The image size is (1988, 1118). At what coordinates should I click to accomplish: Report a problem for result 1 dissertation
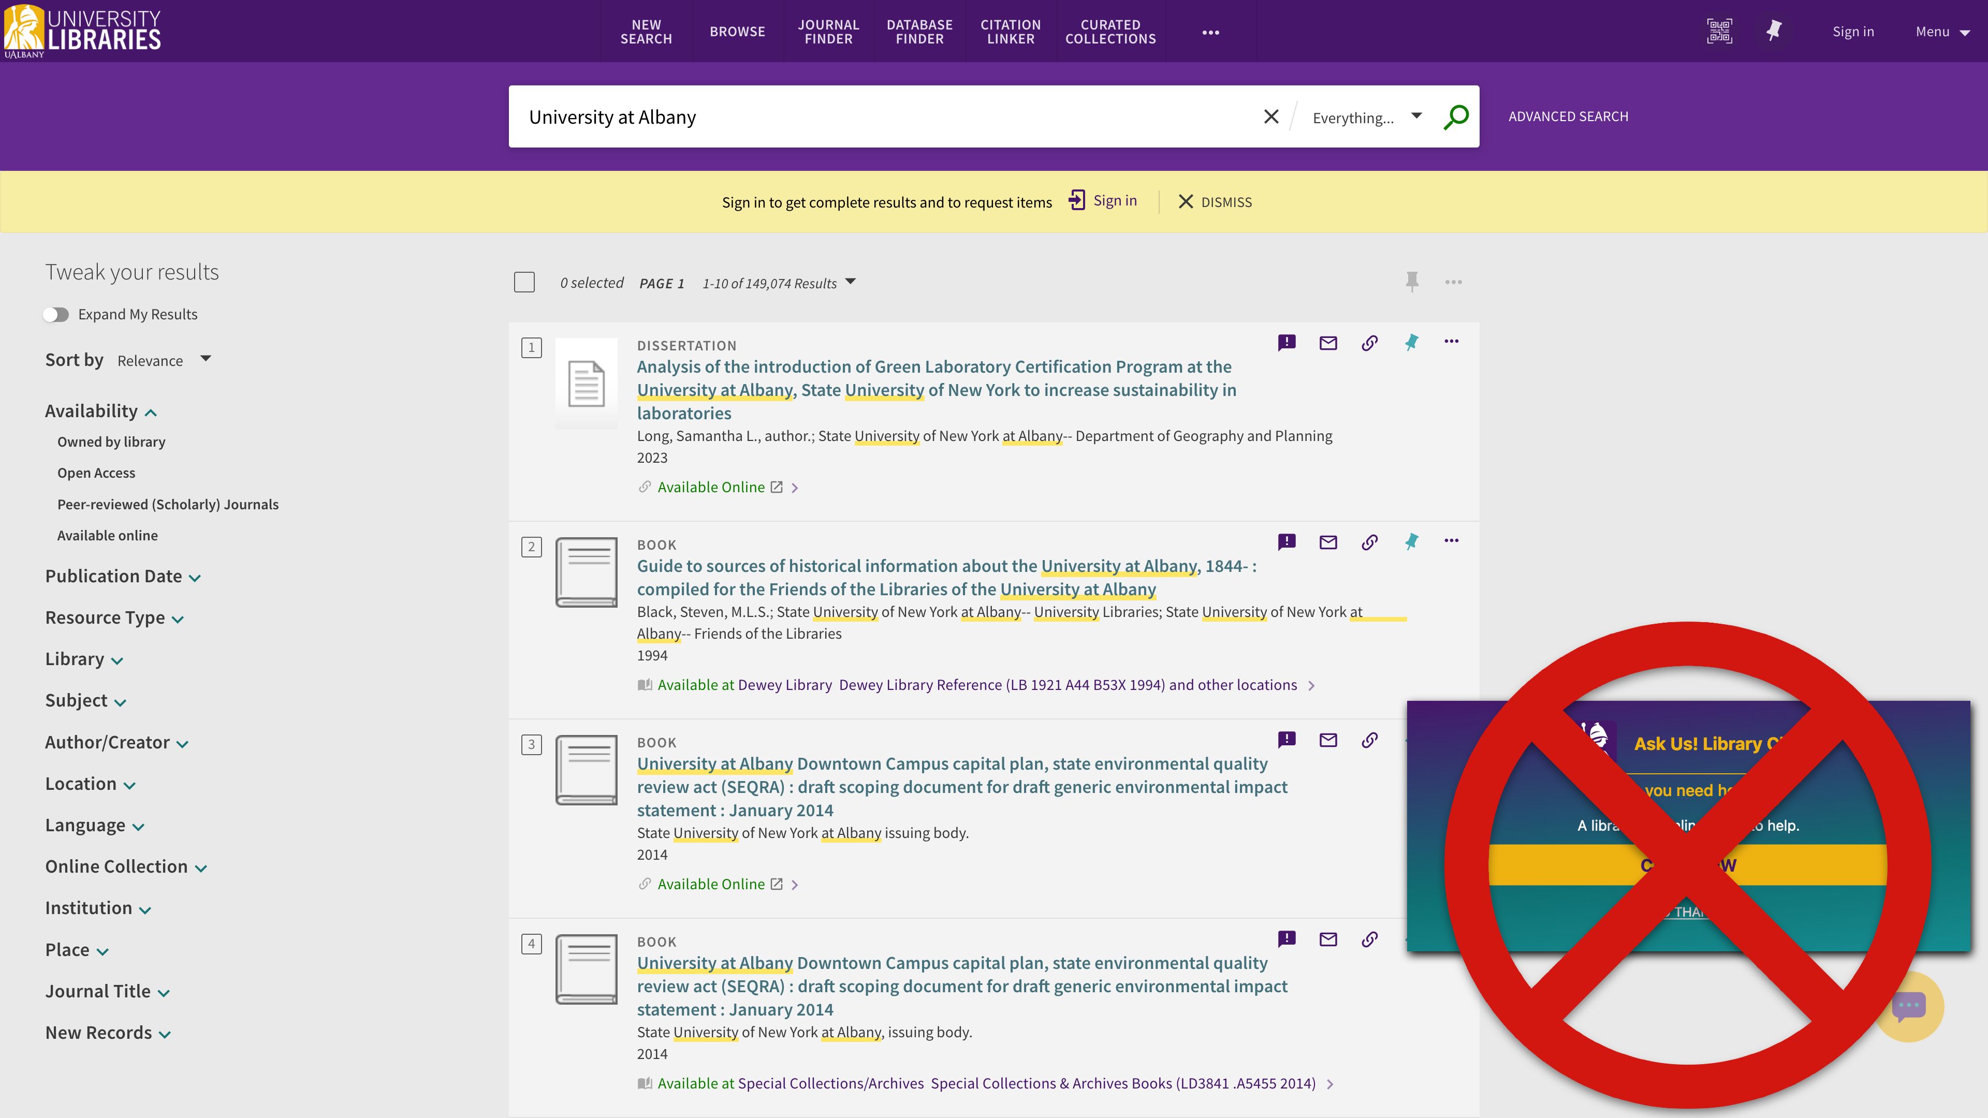coord(1287,343)
